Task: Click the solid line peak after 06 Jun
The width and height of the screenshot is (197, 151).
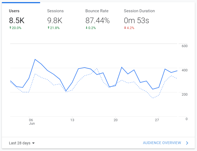Action: pos(35,59)
